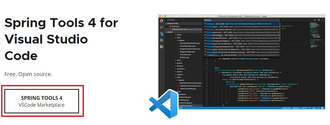This screenshot has height=125, width=330.
Task: Expand the docs folder in the screenshot's explorer
Action: (177, 60)
